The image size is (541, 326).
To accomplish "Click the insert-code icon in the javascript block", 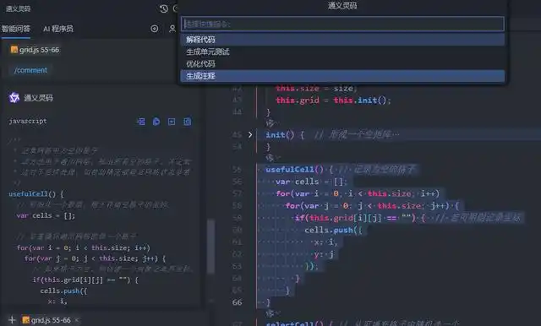I will coord(141,122).
